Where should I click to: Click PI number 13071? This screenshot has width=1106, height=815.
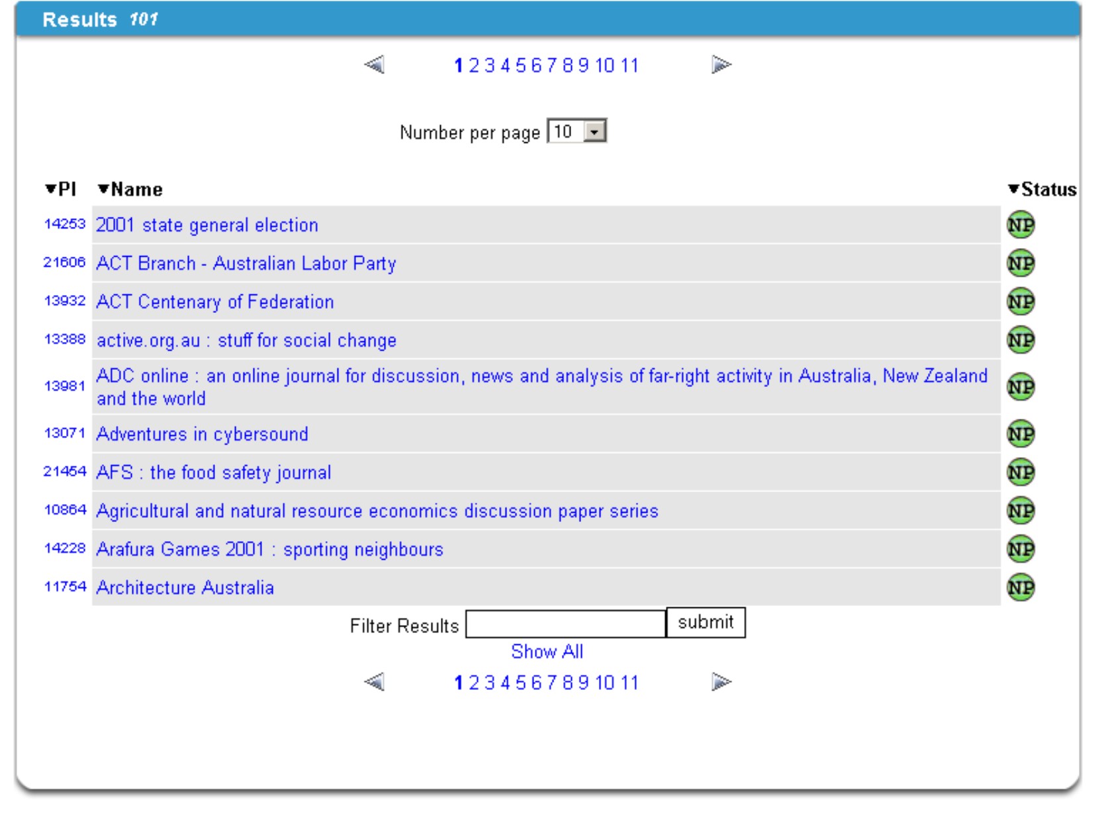[x=65, y=433]
